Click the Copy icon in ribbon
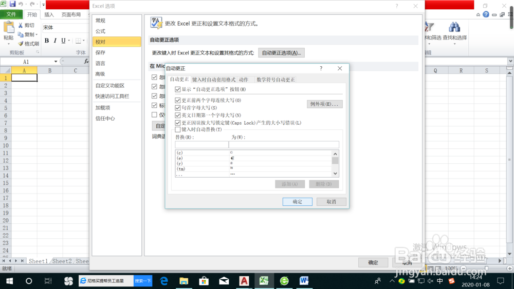The width and height of the screenshot is (514, 289). (x=21, y=34)
